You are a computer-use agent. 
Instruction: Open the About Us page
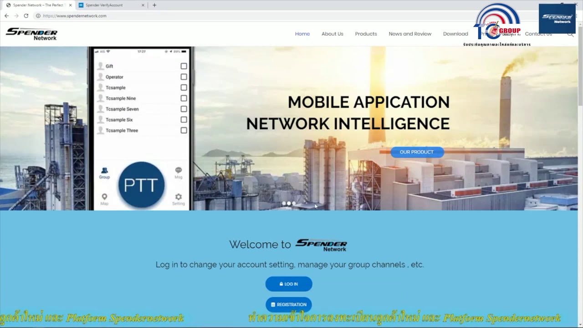[x=332, y=34]
